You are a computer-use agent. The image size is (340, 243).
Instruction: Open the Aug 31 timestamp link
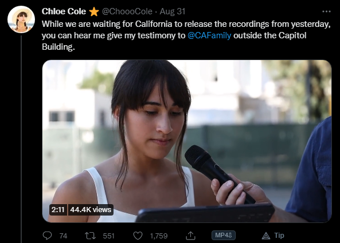(x=173, y=11)
